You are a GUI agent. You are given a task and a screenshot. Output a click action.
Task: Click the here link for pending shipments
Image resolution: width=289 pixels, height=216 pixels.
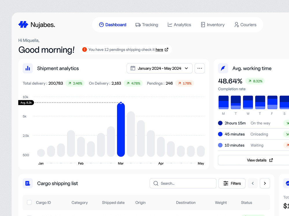pos(159,49)
